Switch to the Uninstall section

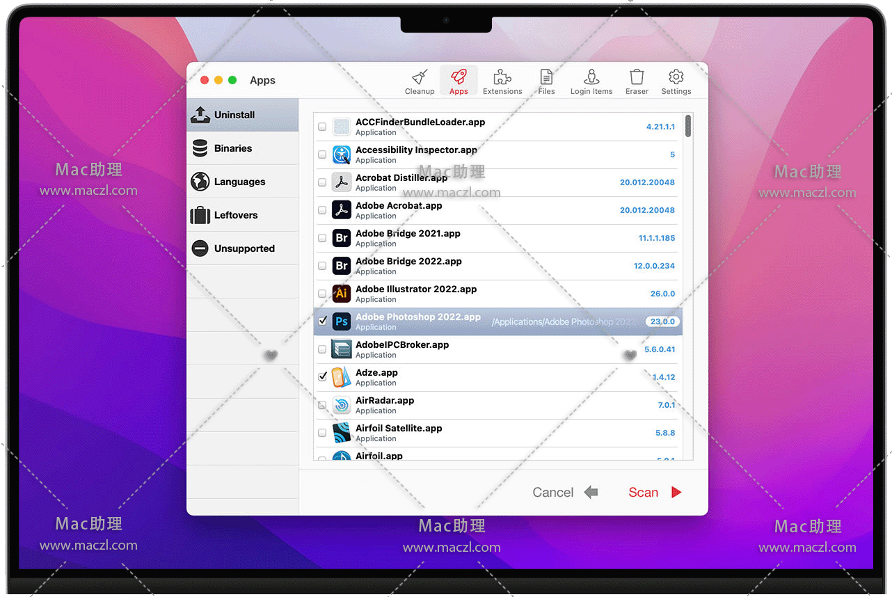(x=243, y=115)
